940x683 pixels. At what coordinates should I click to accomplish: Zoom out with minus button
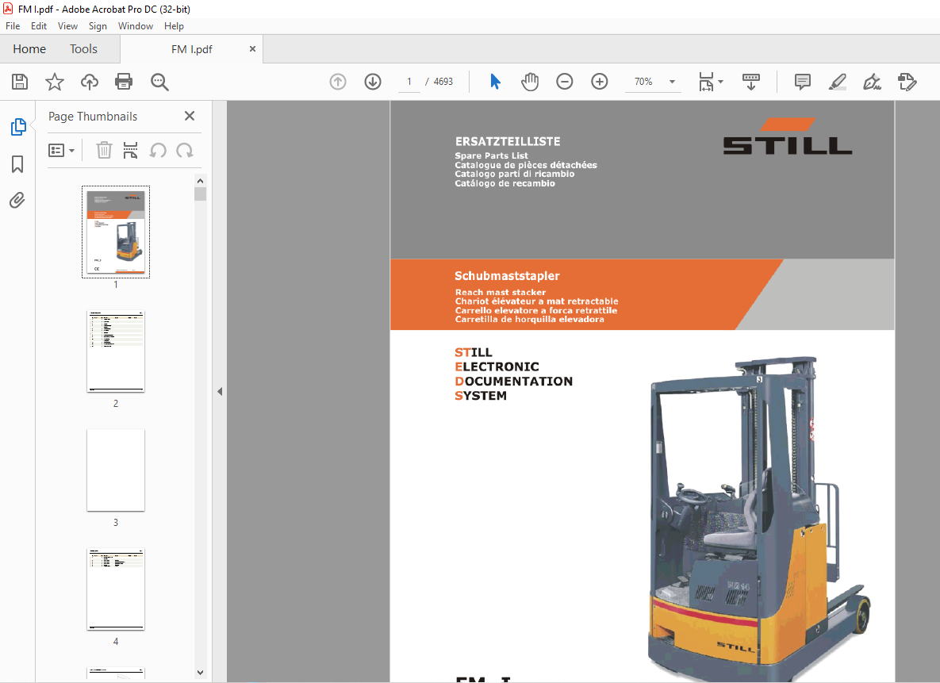point(565,82)
